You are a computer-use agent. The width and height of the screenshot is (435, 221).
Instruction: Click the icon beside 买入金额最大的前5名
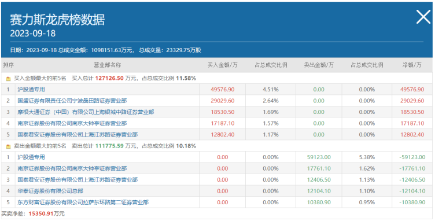pos(8,79)
